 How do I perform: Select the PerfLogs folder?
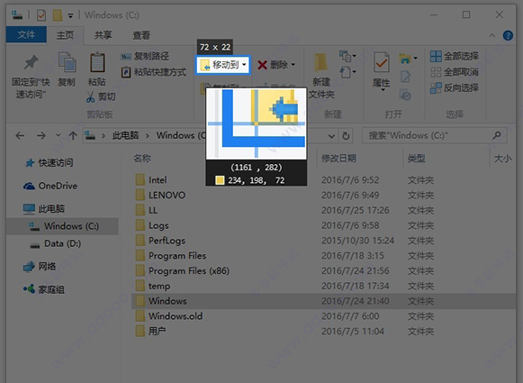pos(160,241)
